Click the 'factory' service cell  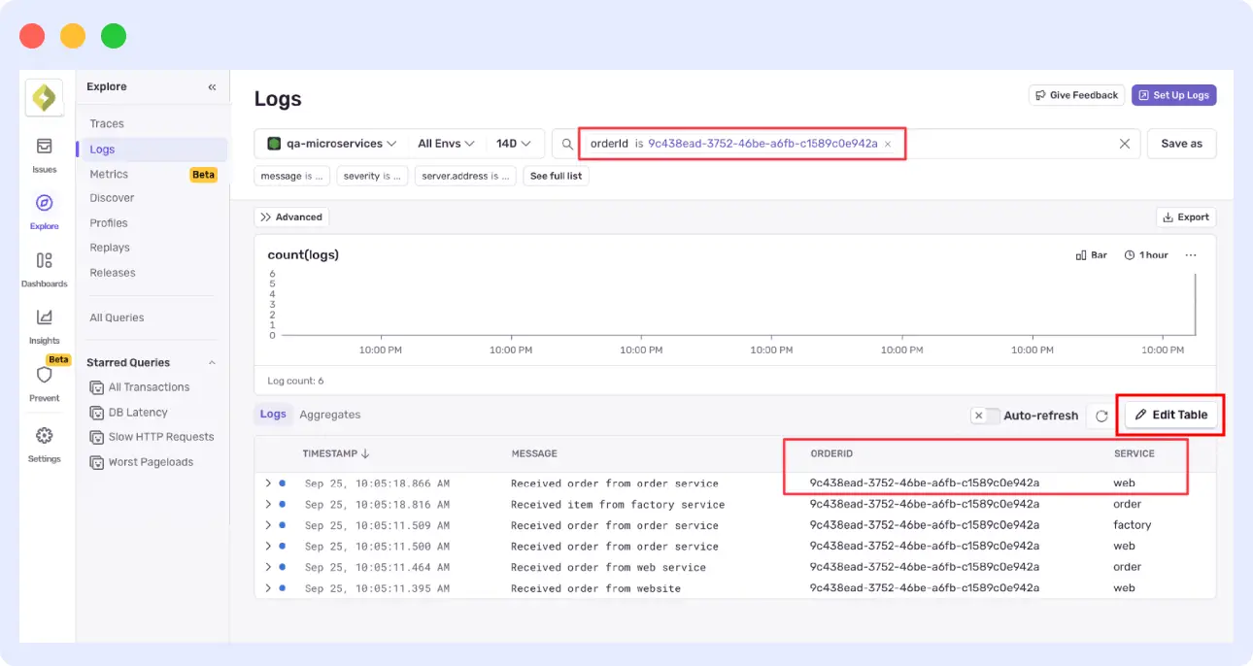point(1133,525)
